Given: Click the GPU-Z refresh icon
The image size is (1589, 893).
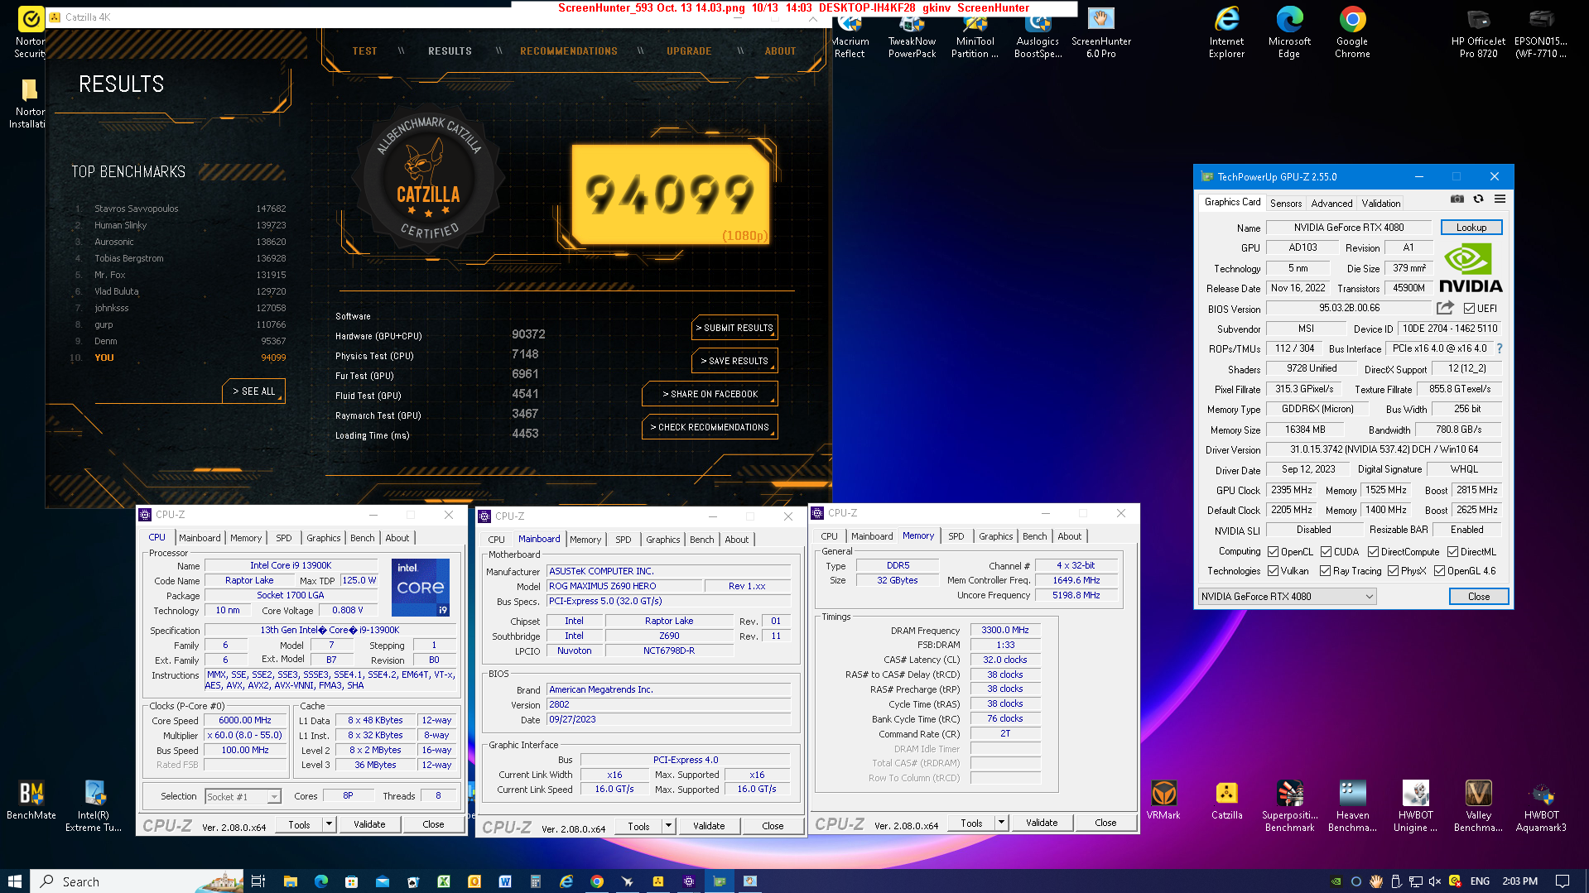Looking at the screenshot, I should click(x=1478, y=199).
